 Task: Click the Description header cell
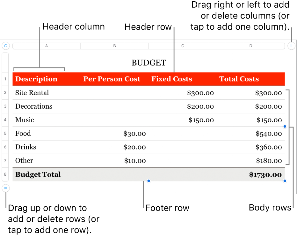pos(36,79)
